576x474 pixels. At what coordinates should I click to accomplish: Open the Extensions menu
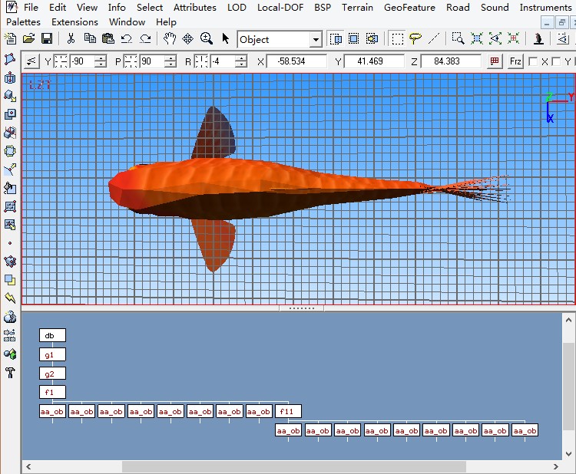coord(74,22)
